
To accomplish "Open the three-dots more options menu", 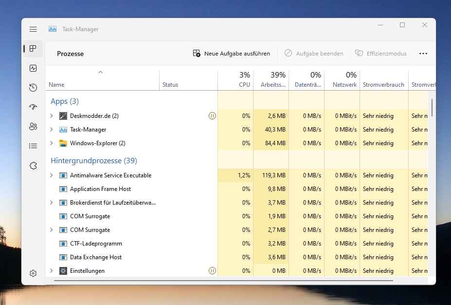I will [x=423, y=54].
